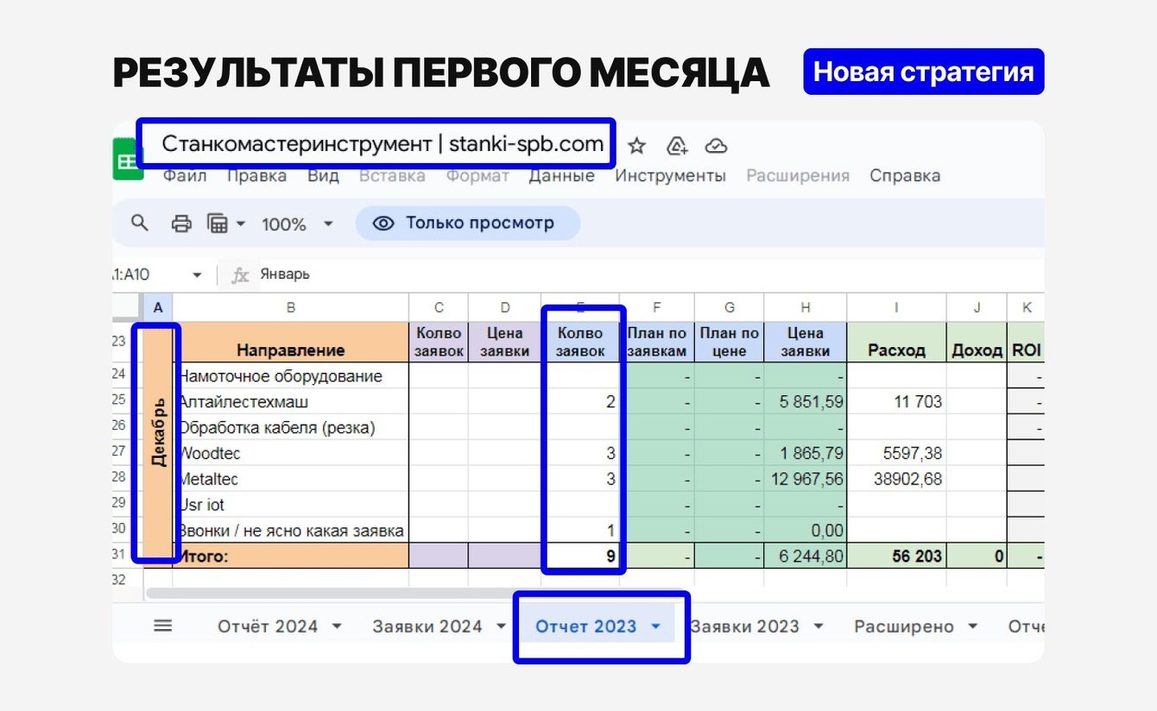Click the 56 203 total expense cell
1157x711 pixels.
(x=896, y=557)
